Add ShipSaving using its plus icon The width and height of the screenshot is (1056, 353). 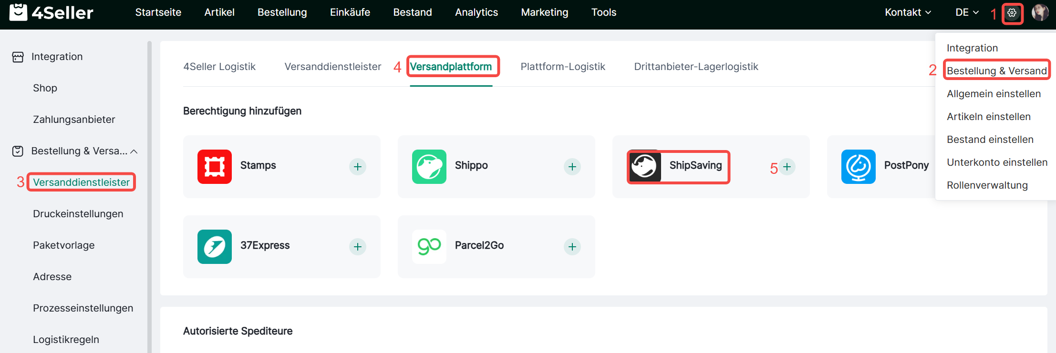(787, 167)
